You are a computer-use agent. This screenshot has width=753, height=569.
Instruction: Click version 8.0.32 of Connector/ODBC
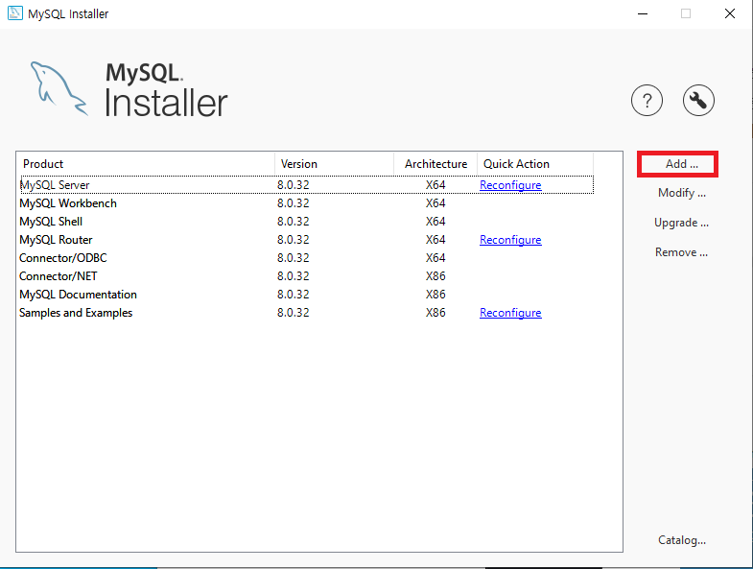point(293,258)
